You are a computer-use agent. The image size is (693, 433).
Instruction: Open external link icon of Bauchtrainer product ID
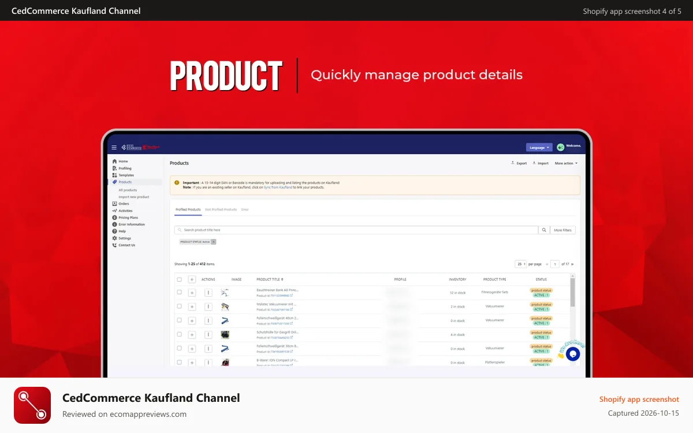click(292, 295)
